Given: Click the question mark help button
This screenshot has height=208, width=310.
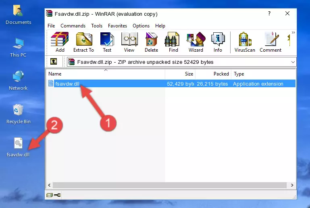Looking at the screenshot, I should point(269,13).
